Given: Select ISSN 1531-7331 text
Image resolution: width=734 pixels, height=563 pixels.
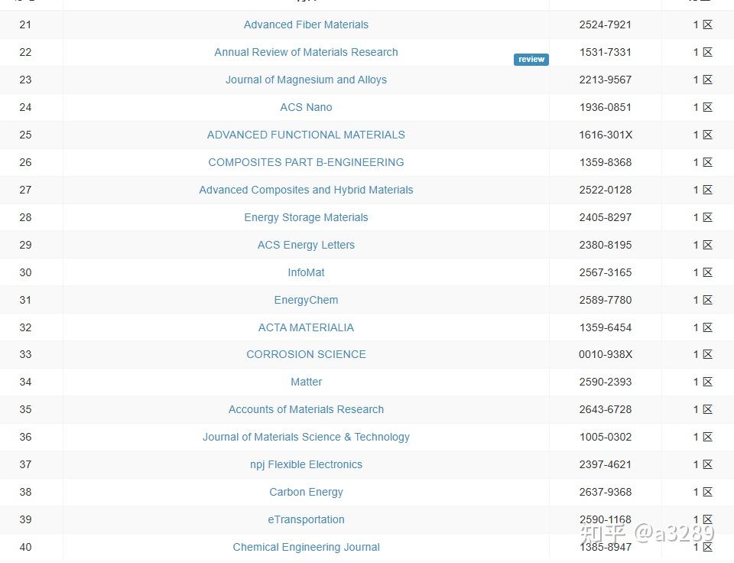Looking at the screenshot, I should (606, 52).
